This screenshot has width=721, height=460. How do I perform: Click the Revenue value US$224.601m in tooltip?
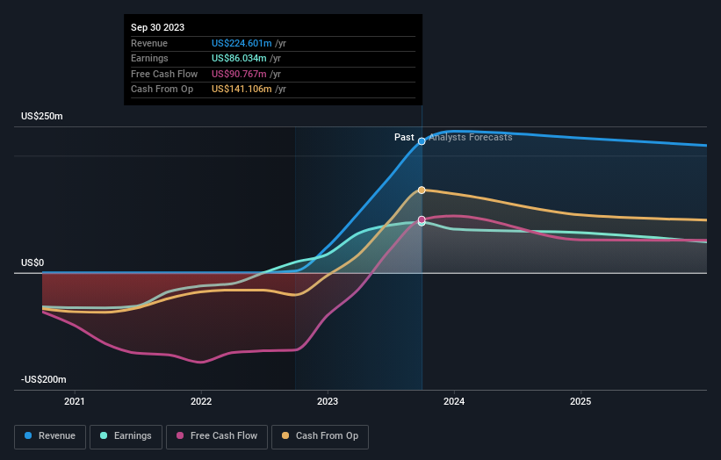coord(242,43)
